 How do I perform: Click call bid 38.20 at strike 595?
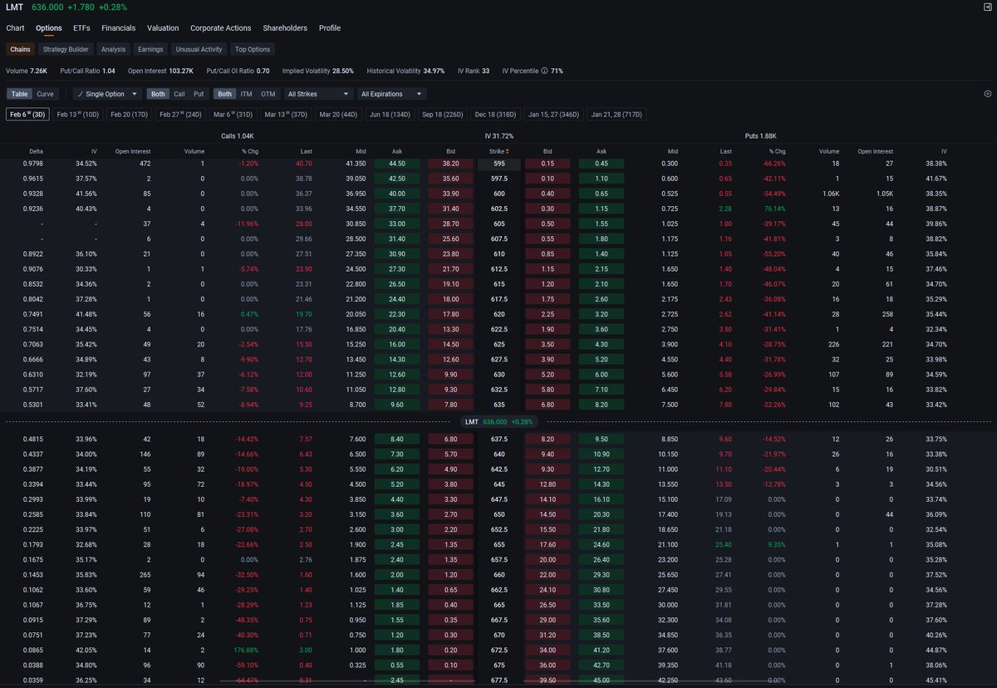click(x=449, y=164)
